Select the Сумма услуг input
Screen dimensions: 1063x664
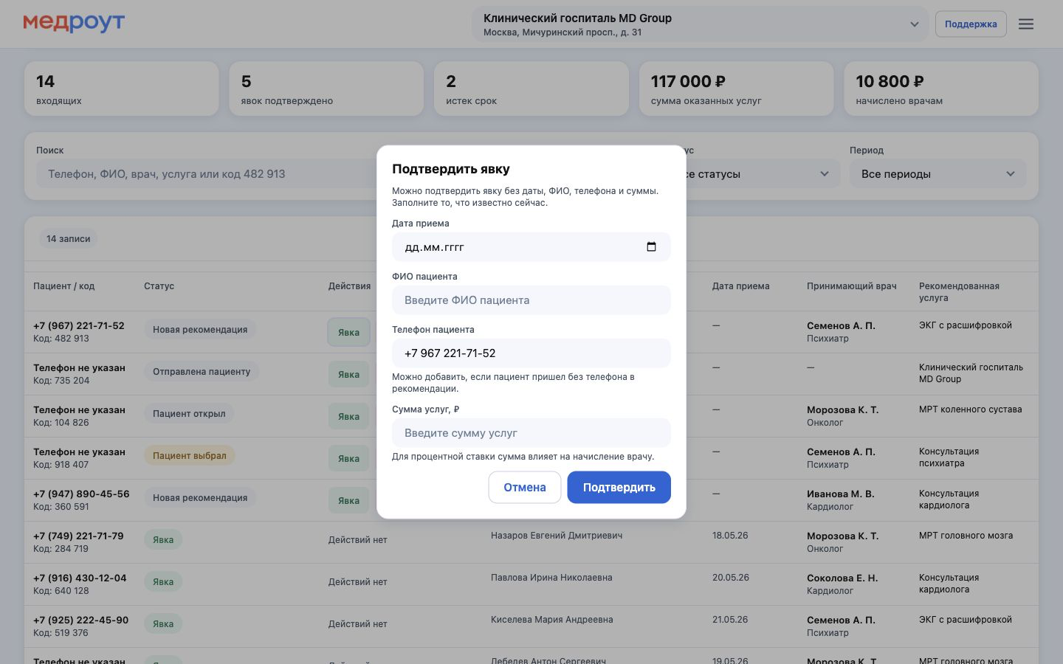tap(531, 433)
